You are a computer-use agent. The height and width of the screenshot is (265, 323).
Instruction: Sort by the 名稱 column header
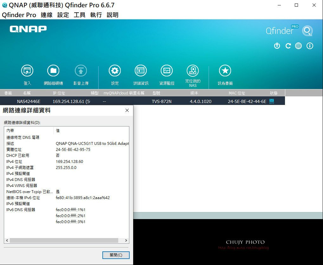(x=27, y=93)
